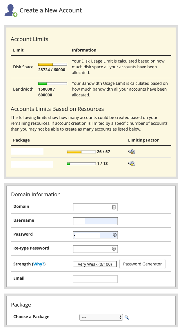182x330 pixels.
Task: Click the Package column header
Action: 21,140
